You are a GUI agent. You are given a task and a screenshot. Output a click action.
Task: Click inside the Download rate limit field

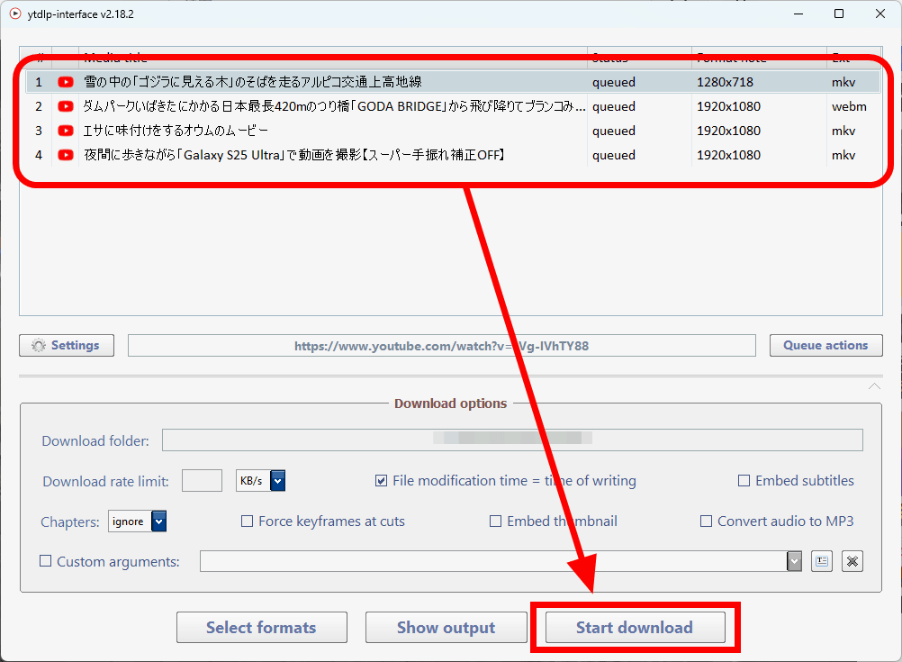coord(202,481)
